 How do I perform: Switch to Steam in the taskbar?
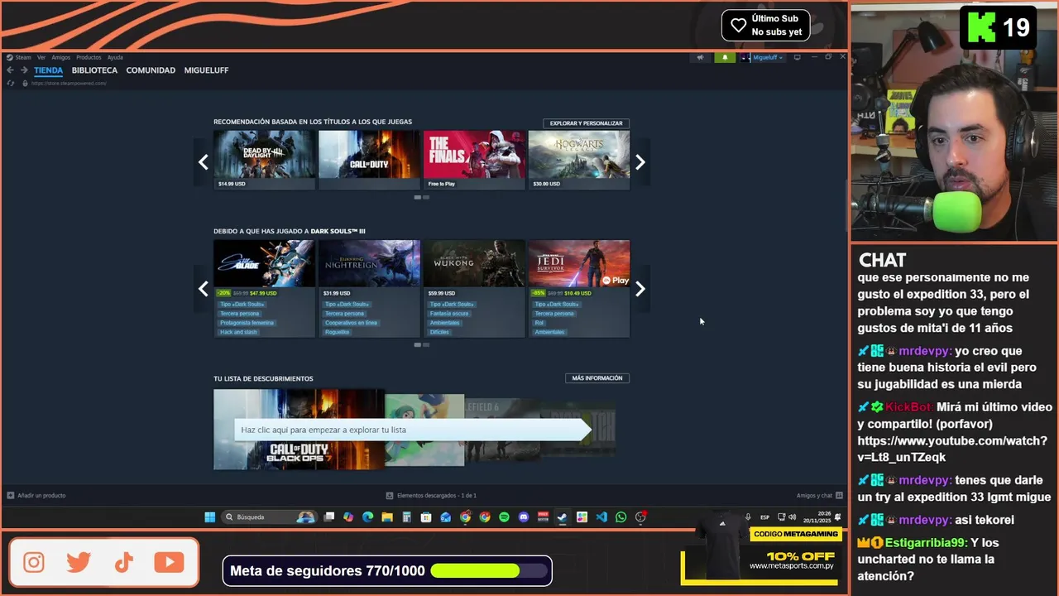(x=562, y=517)
